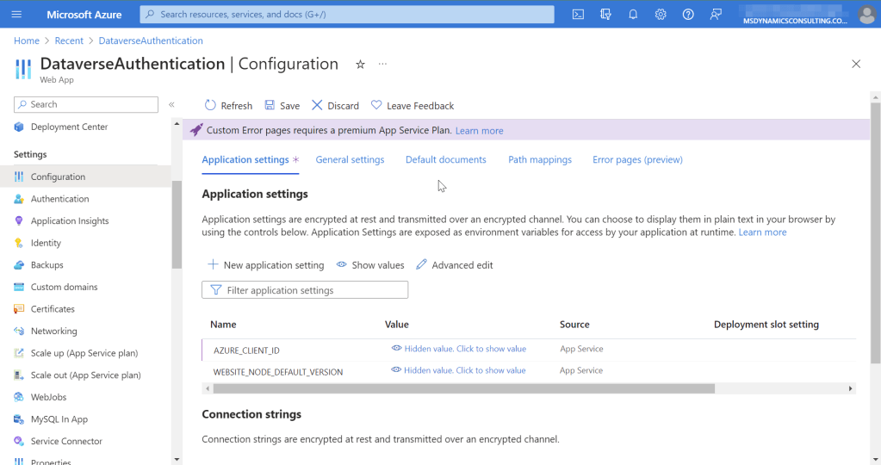The width and height of the screenshot is (881, 465).
Task: Click the Refresh toolbar button
Action: pos(228,105)
